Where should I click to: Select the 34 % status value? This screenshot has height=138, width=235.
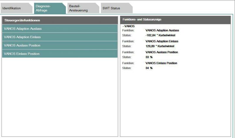[149, 68]
